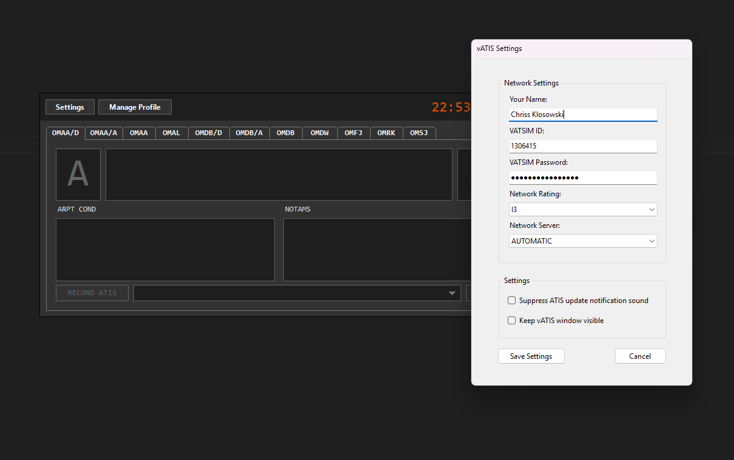Click the ATIS letter A box

pyautogui.click(x=78, y=175)
